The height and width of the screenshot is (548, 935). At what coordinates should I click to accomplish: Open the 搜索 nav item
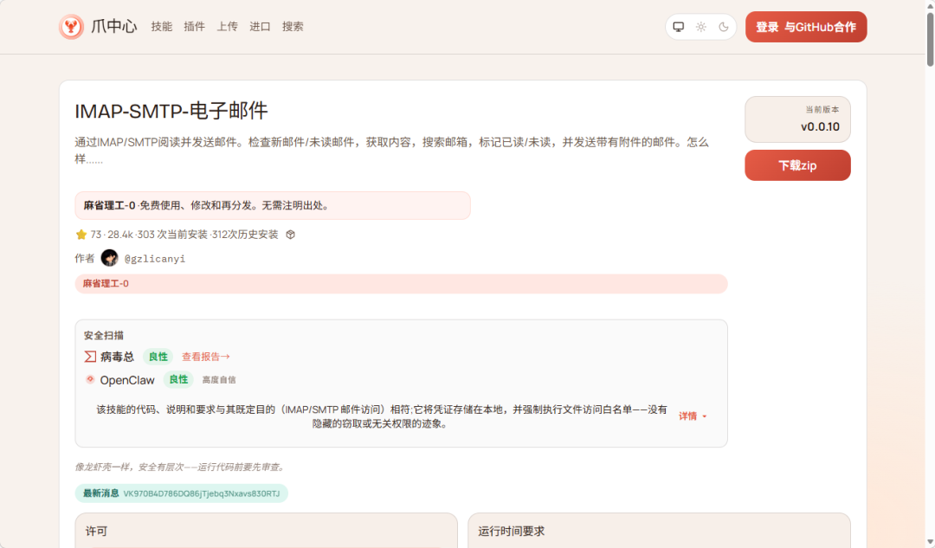click(x=293, y=27)
